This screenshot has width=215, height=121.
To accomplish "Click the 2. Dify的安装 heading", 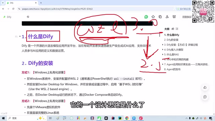I will [37, 63].
